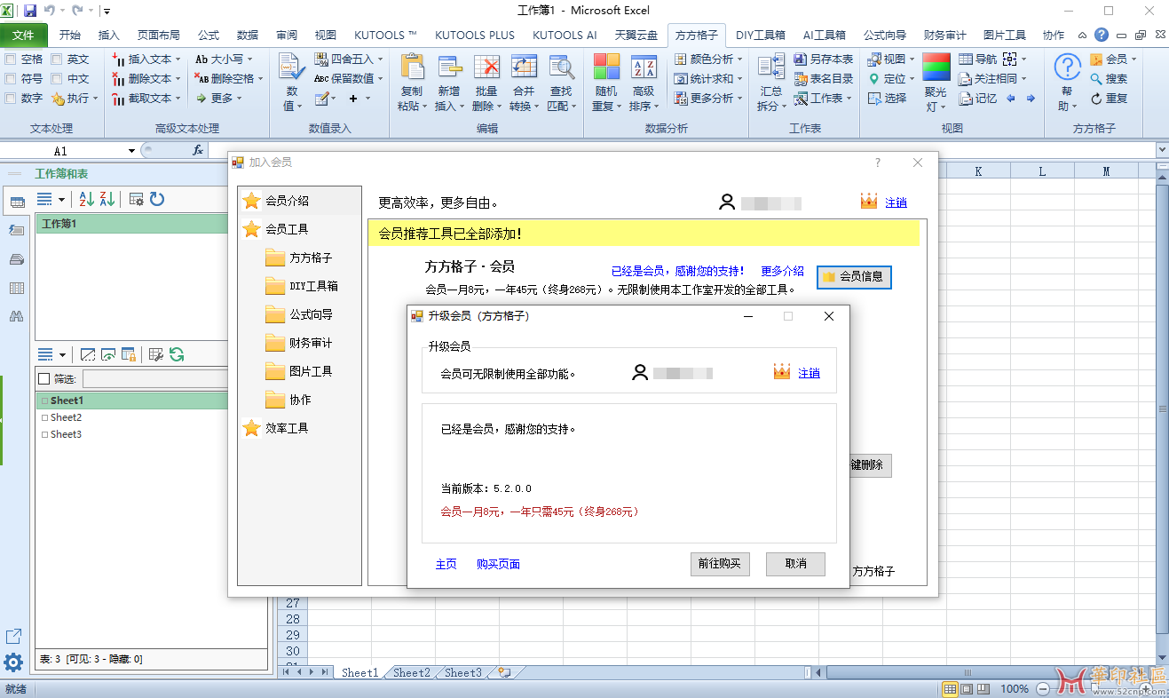Screen dimensions: 1169x698
Task: Click the Excel help question mark icon
Action: click(1102, 36)
